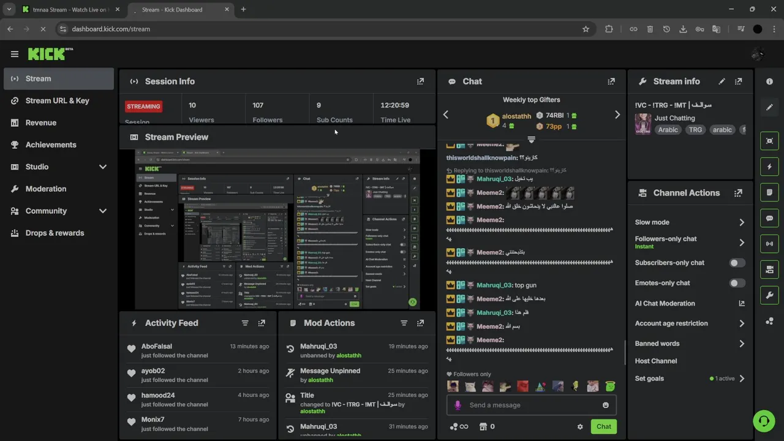Screen dimensions: 784x441
Task: Click the info icon in right toolbar
Action: pos(769,81)
